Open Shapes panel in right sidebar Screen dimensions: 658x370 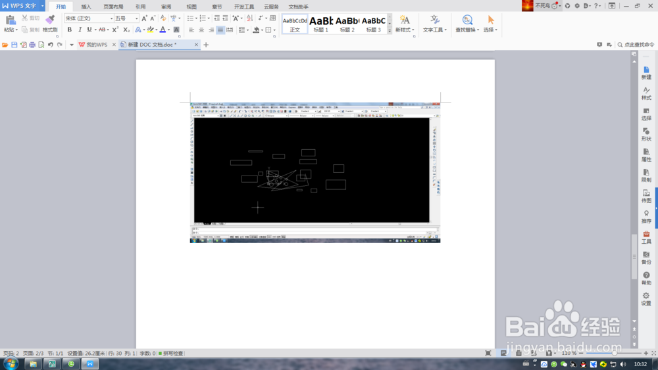coord(646,135)
